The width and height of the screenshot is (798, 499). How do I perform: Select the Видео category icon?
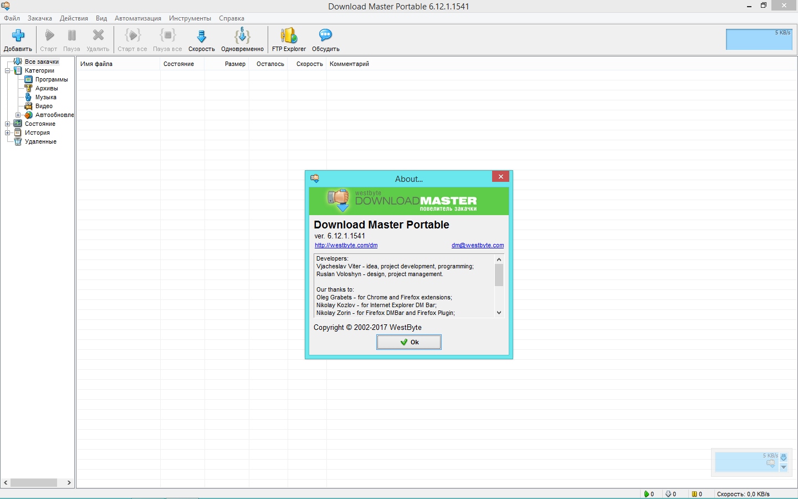(x=28, y=106)
